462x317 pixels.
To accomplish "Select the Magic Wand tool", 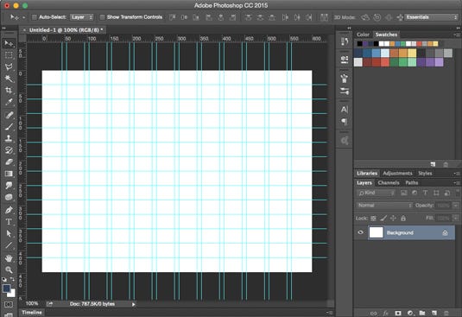I will pos(9,79).
